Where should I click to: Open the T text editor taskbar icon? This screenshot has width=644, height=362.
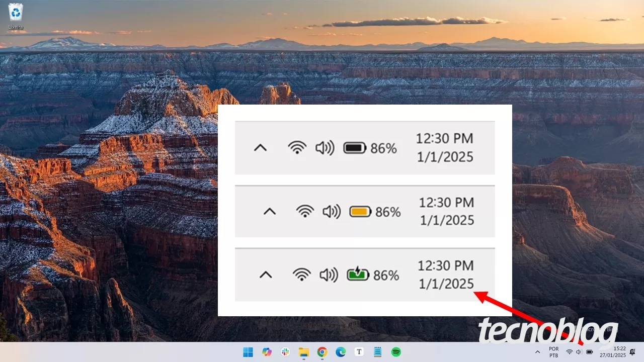point(359,352)
